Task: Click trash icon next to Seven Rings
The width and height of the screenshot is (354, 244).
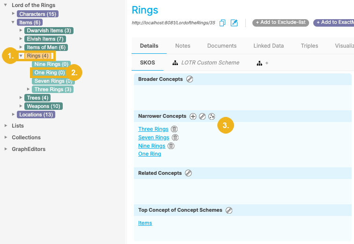Action: coord(175,137)
